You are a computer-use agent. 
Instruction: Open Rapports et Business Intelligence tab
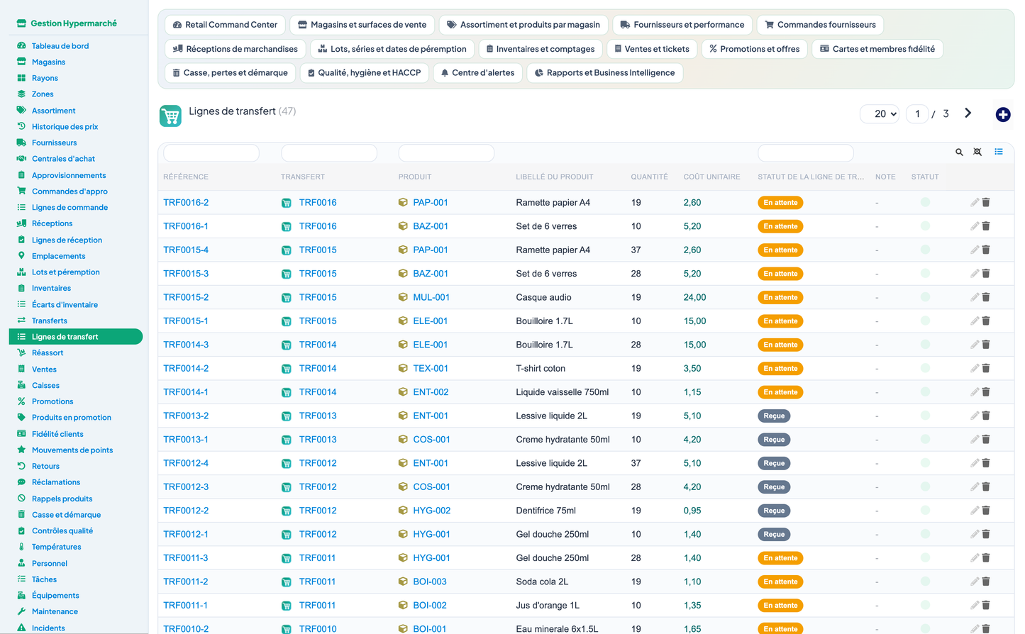pyautogui.click(x=604, y=73)
